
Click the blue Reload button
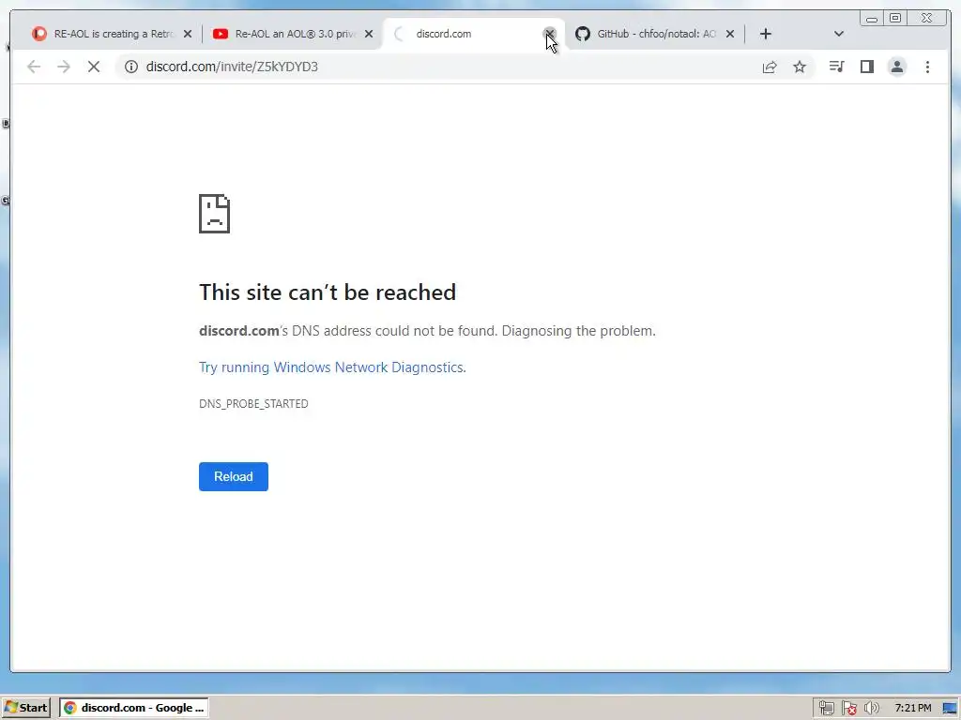click(x=234, y=476)
